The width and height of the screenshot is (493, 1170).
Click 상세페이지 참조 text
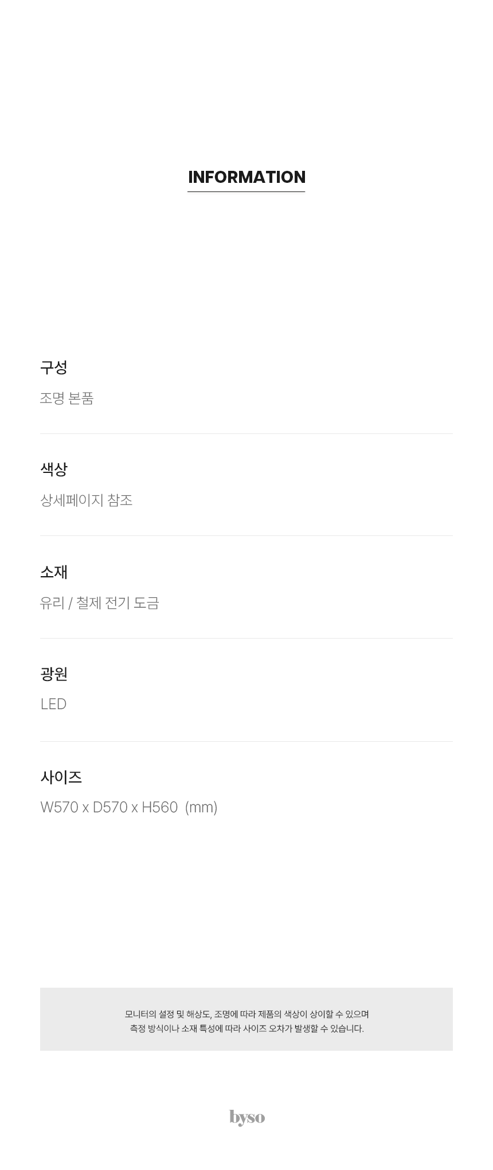click(87, 500)
